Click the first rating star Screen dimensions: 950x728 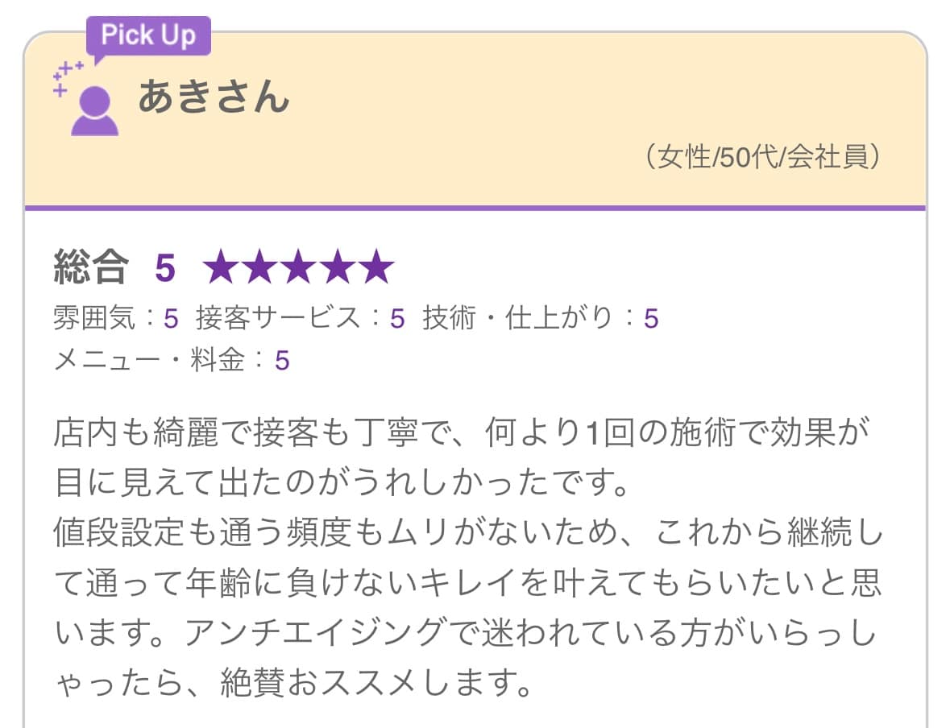point(221,267)
